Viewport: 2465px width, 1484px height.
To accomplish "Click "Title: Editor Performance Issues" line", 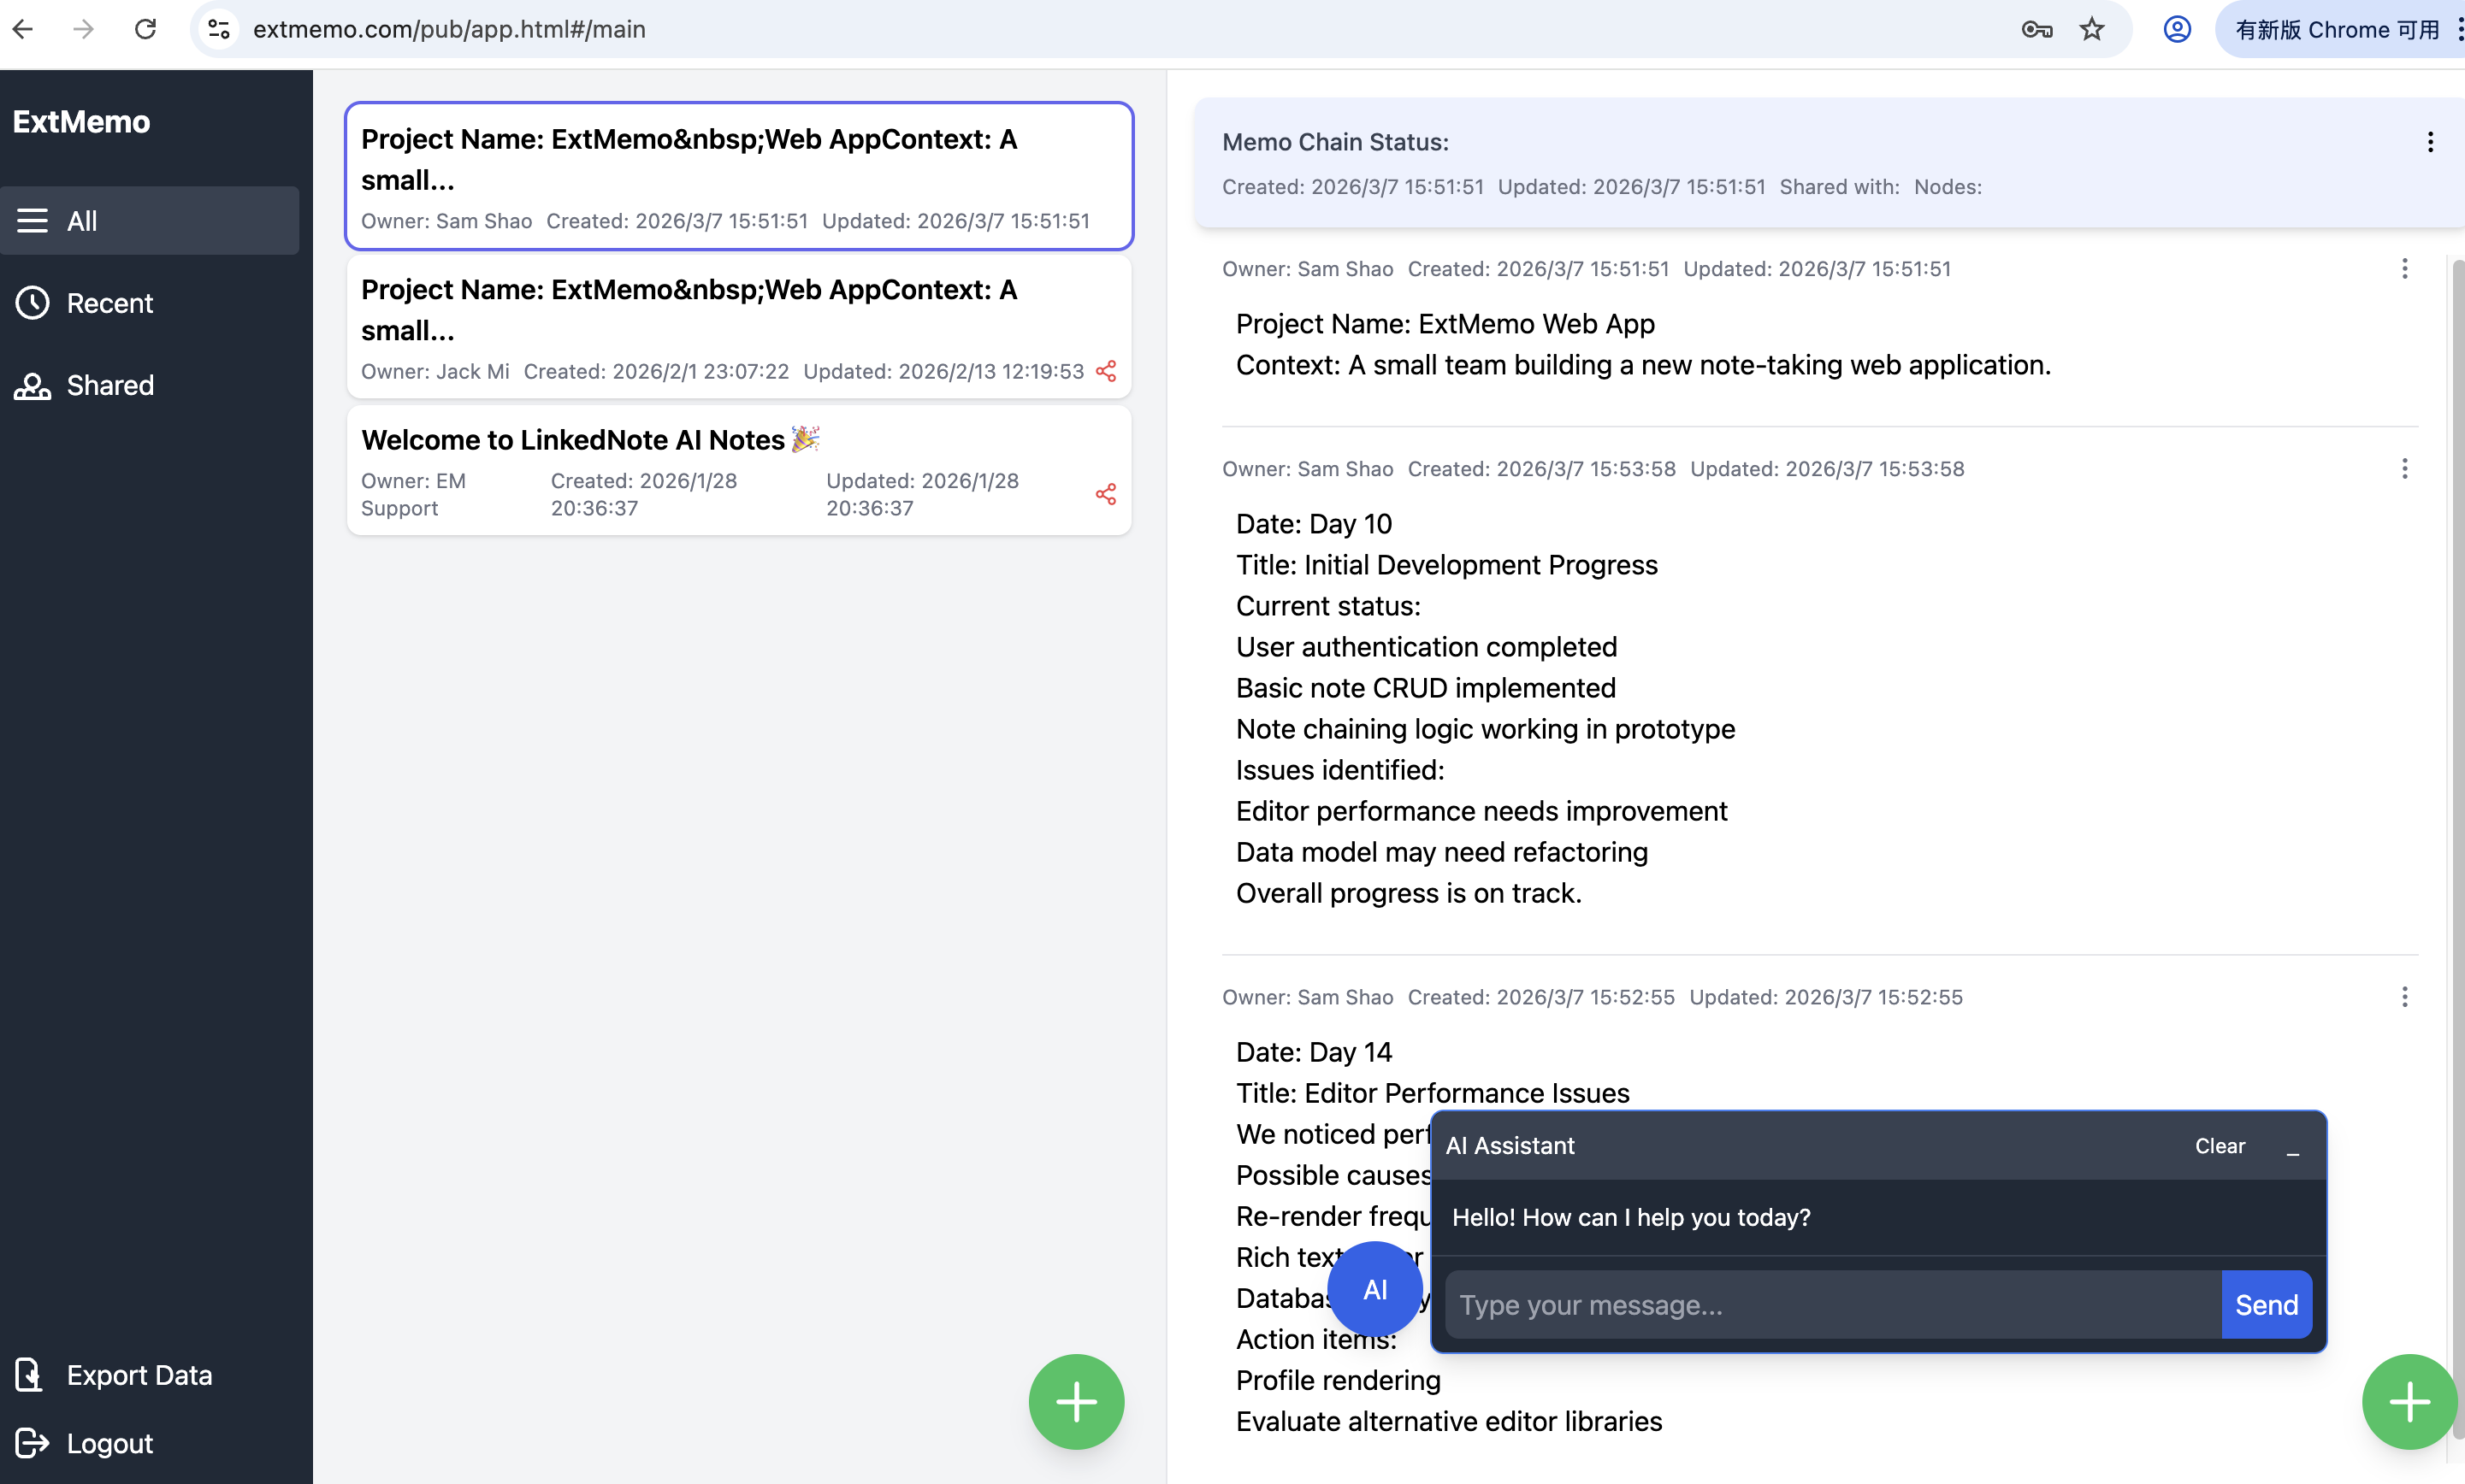I will click(x=1433, y=1093).
